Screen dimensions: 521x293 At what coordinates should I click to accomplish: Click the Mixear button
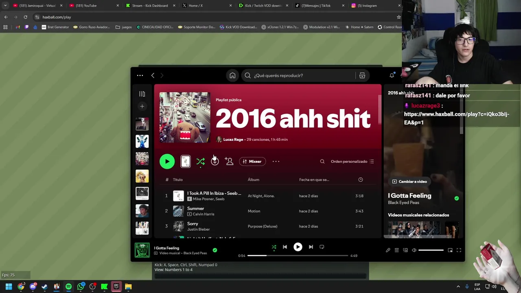click(252, 162)
